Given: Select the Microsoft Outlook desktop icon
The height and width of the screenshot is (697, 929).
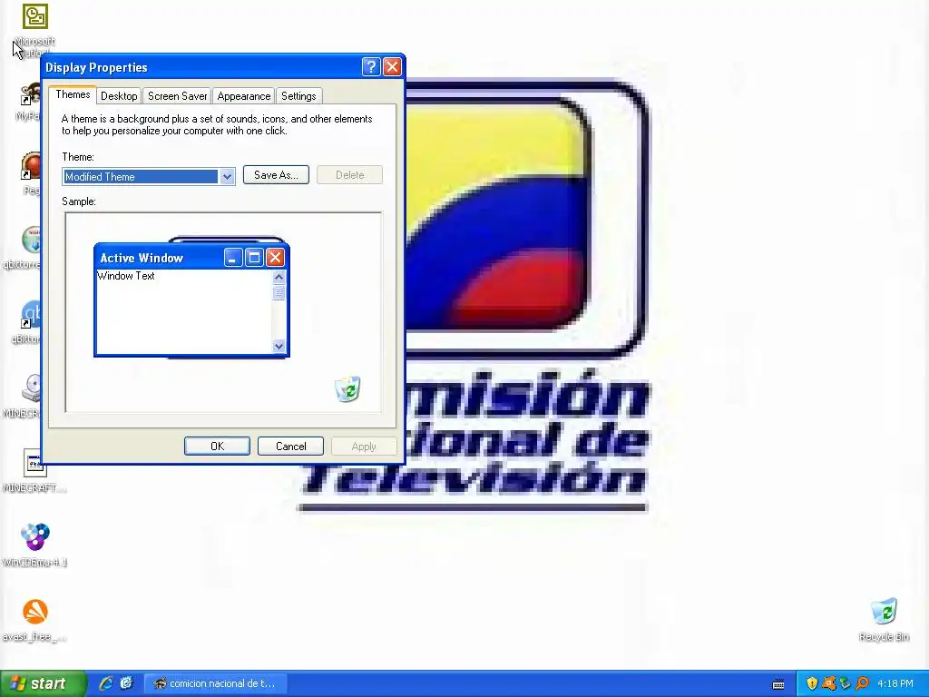Looking at the screenshot, I should (x=35, y=16).
